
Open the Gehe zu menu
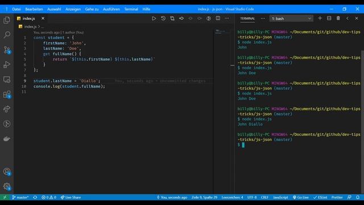point(92,9)
